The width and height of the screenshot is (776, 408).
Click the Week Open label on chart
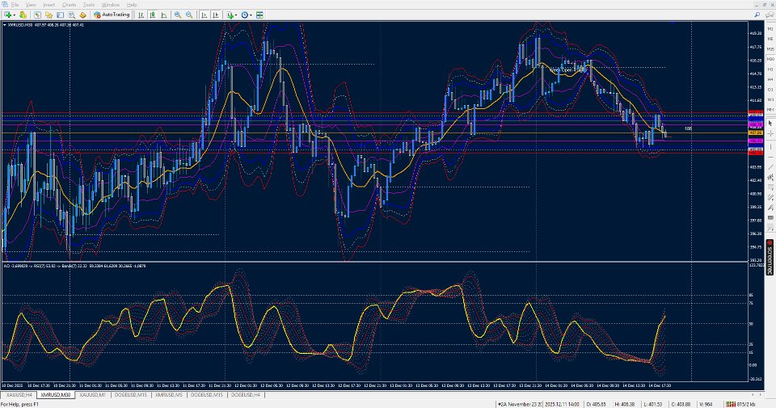(567, 69)
